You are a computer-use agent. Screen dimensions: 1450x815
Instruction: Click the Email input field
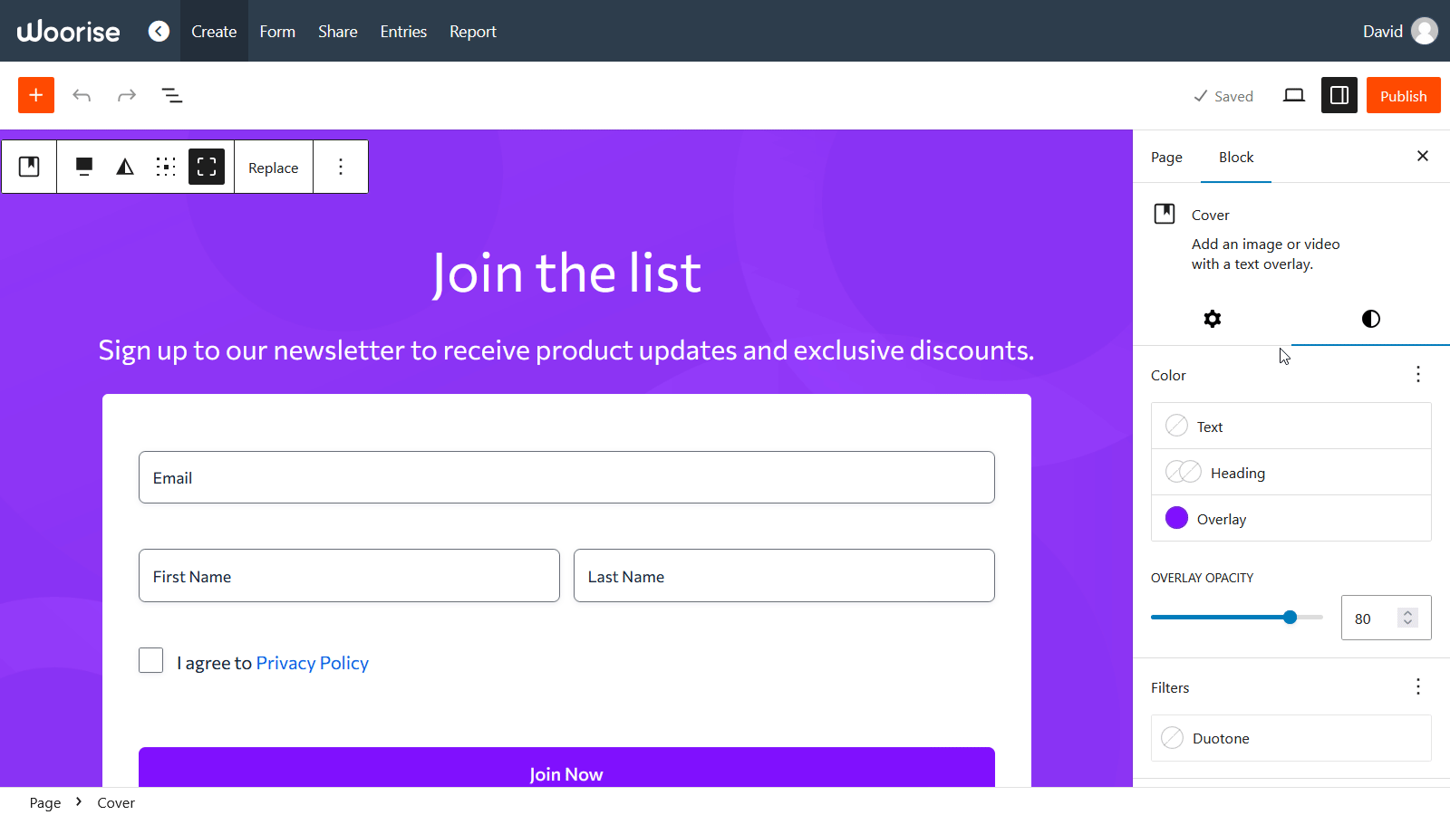[x=566, y=477]
